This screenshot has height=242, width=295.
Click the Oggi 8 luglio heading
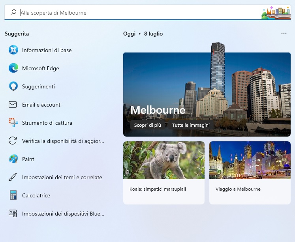click(x=143, y=34)
